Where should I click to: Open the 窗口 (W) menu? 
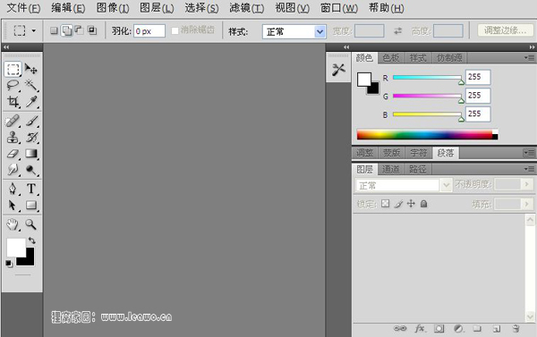pos(339,7)
